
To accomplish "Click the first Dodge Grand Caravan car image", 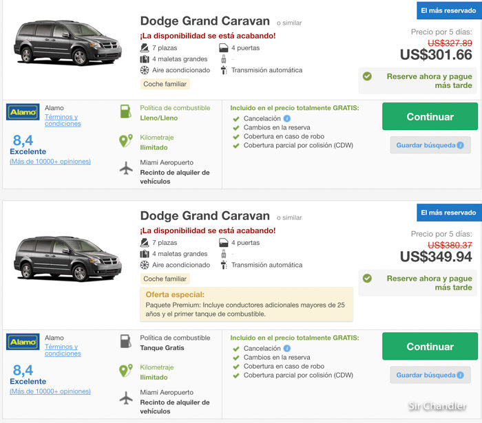I will click(x=67, y=43).
